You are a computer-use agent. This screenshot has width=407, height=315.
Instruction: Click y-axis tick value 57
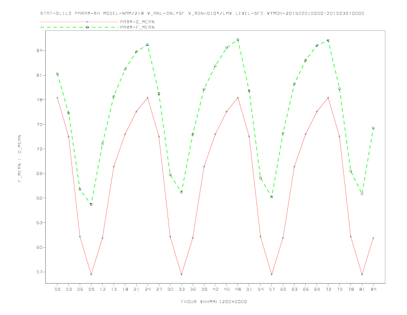pos(40,272)
